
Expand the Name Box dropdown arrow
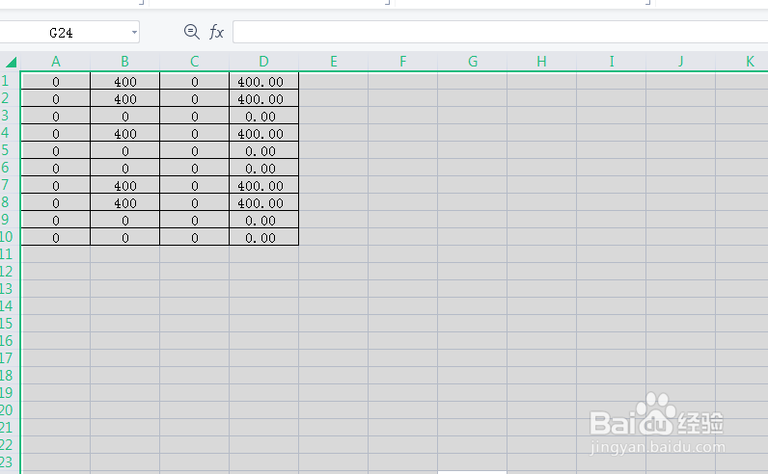click(134, 33)
